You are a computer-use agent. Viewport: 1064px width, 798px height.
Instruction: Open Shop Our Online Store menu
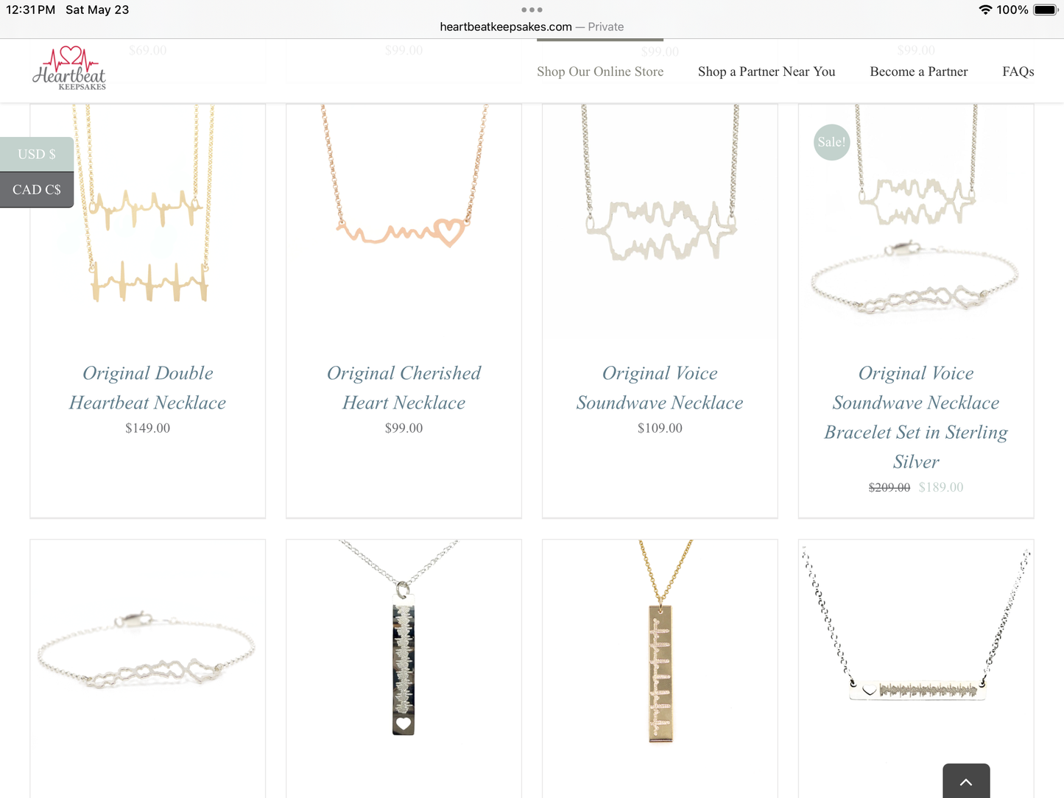600,71
